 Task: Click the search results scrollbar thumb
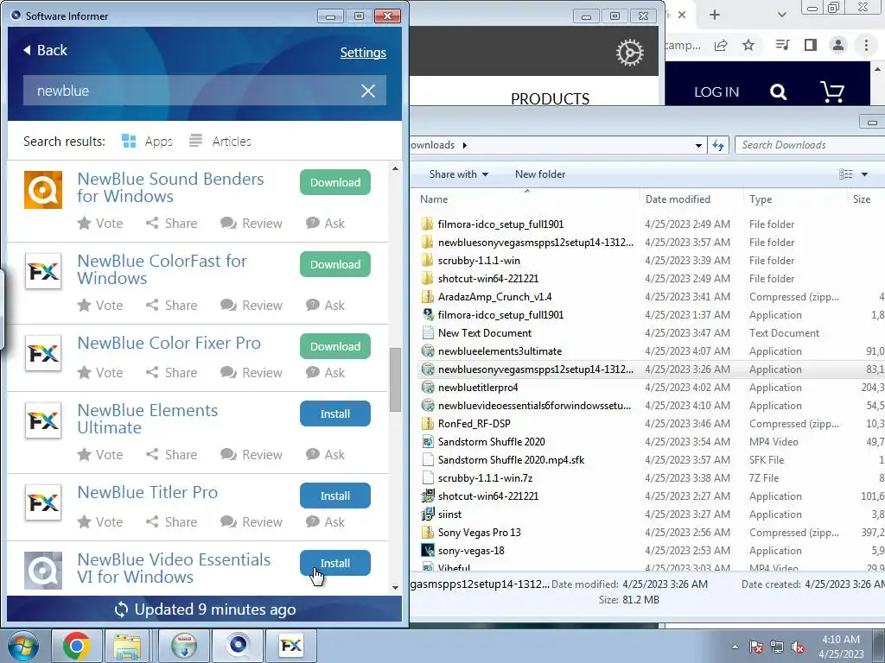point(395,380)
